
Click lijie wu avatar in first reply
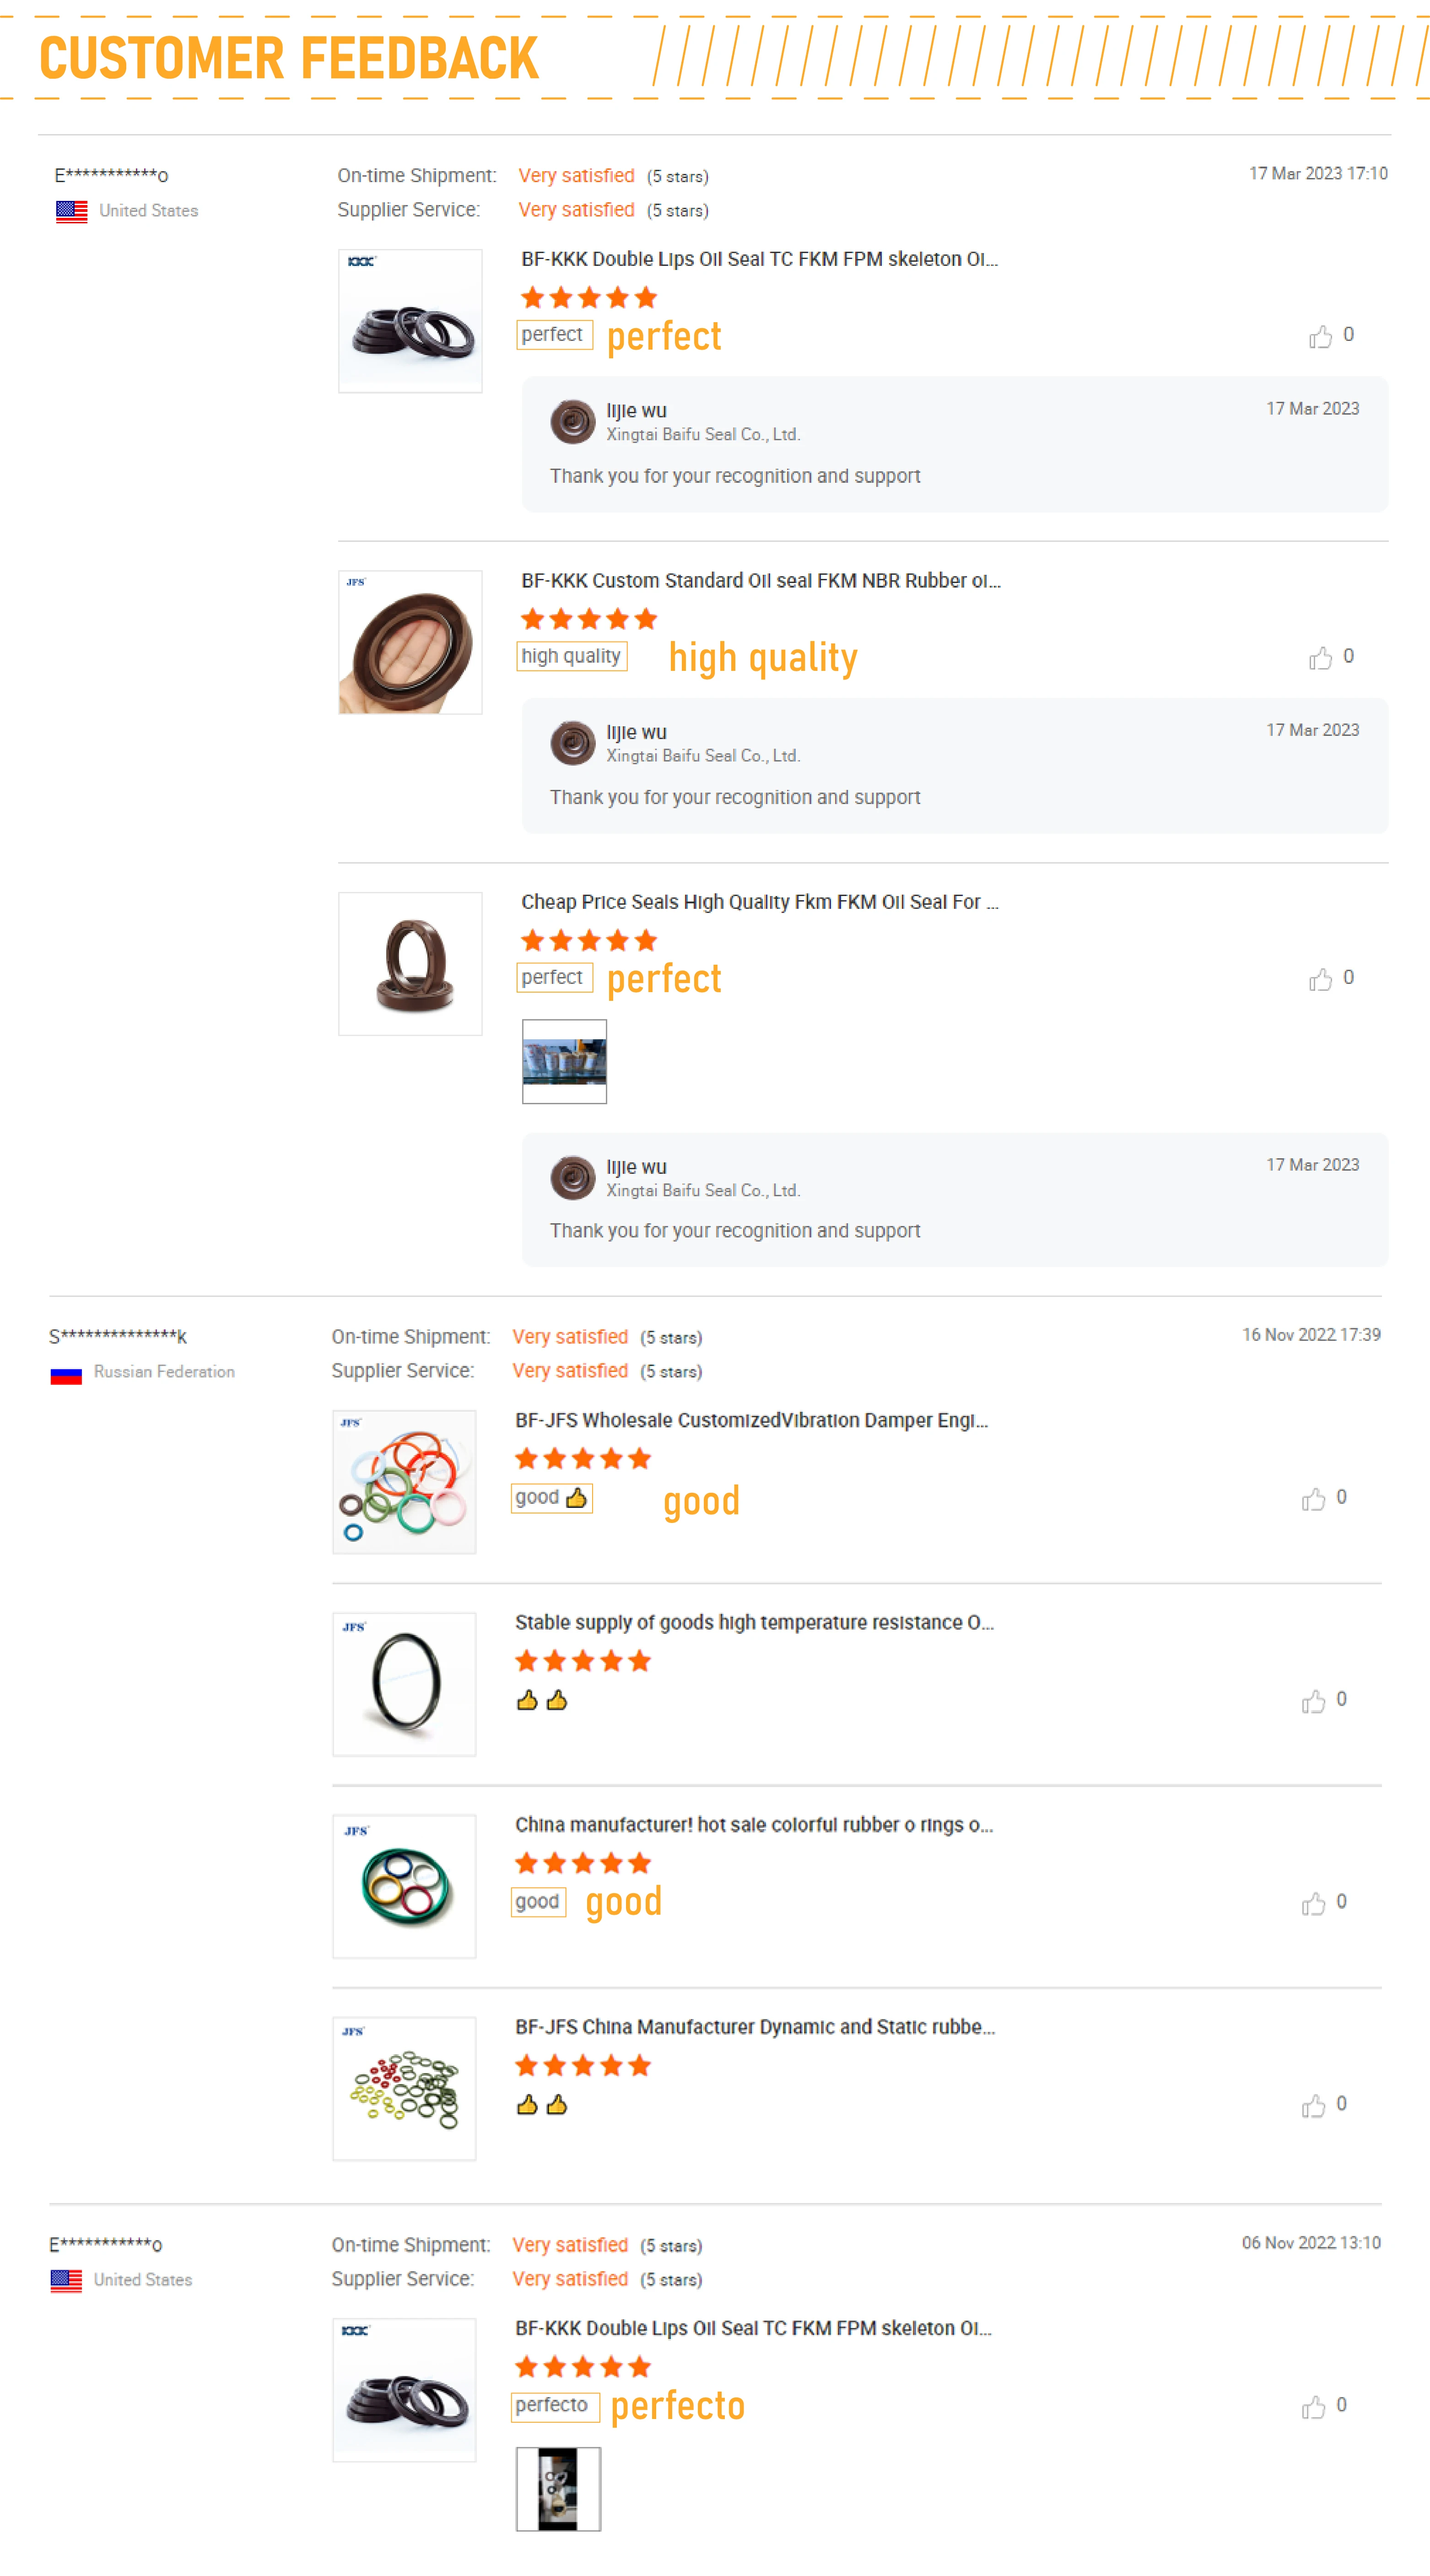pos(573,421)
